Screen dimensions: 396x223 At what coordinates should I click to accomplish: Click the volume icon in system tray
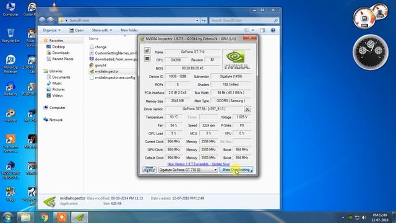[x=364, y=217]
